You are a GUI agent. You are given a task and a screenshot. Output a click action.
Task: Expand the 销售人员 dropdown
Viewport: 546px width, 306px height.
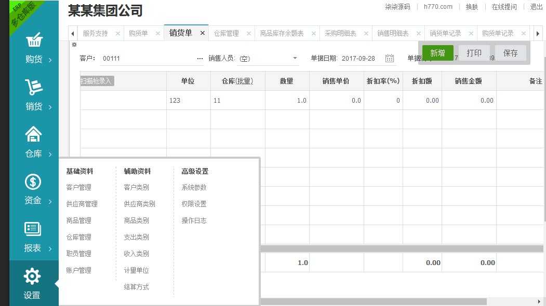click(295, 59)
